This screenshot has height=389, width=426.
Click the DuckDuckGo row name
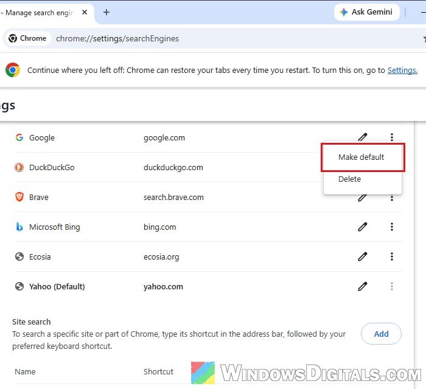point(52,167)
